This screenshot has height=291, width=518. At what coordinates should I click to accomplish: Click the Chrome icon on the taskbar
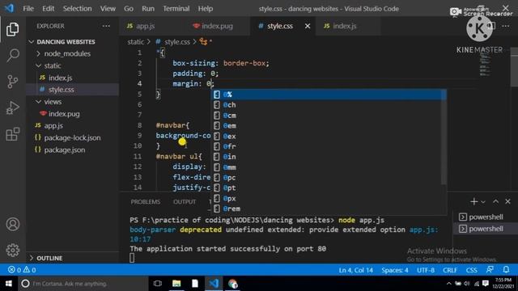click(232, 284)
